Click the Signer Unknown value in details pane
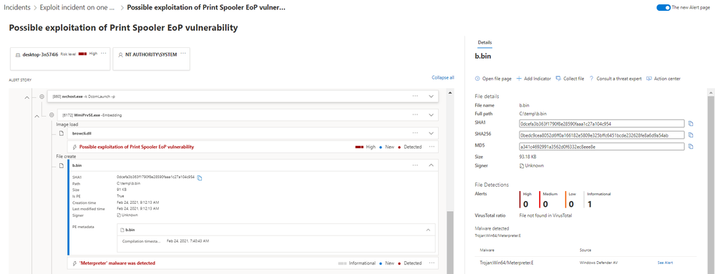 pyautogui.click(x=531, y=165)
